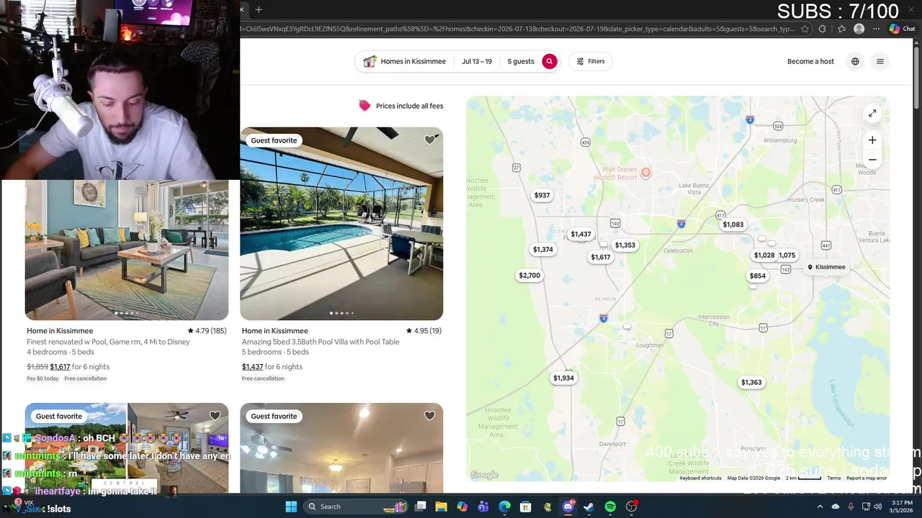Select the $2,700 map price marker

(x=529, y=276)
